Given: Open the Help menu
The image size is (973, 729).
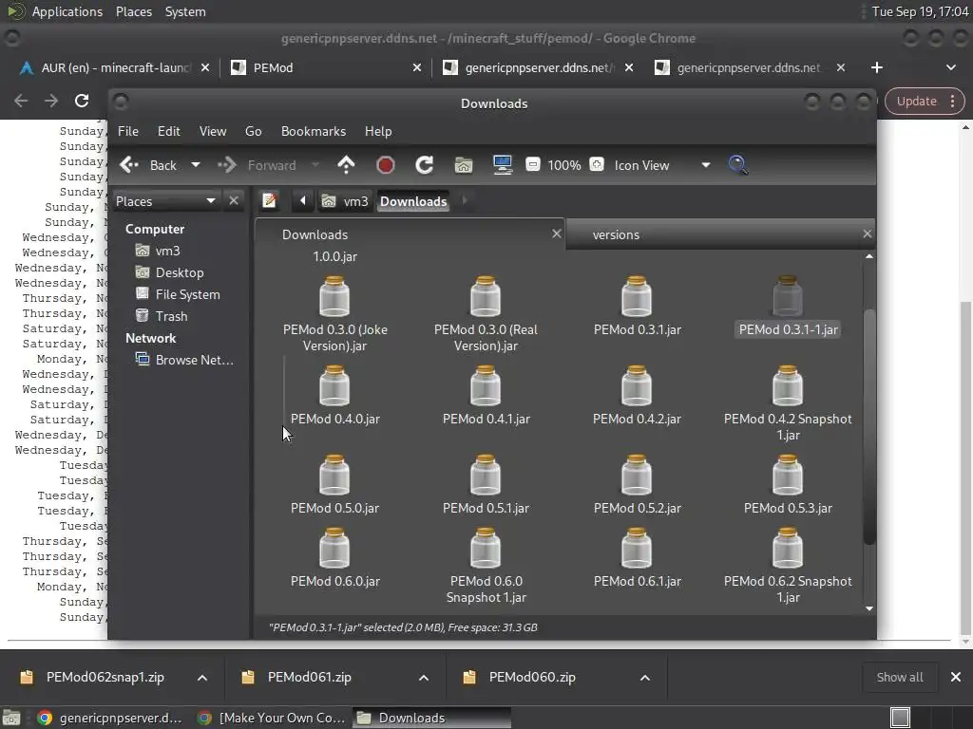Looking at the screenshot, I should 378,131.
